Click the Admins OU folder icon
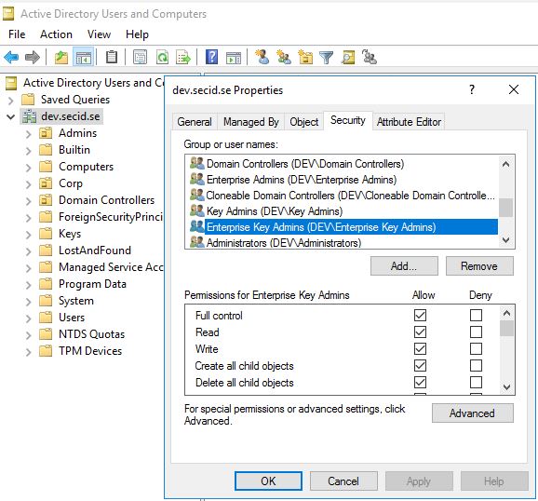The image size is (538, 501). click(46, 133)
